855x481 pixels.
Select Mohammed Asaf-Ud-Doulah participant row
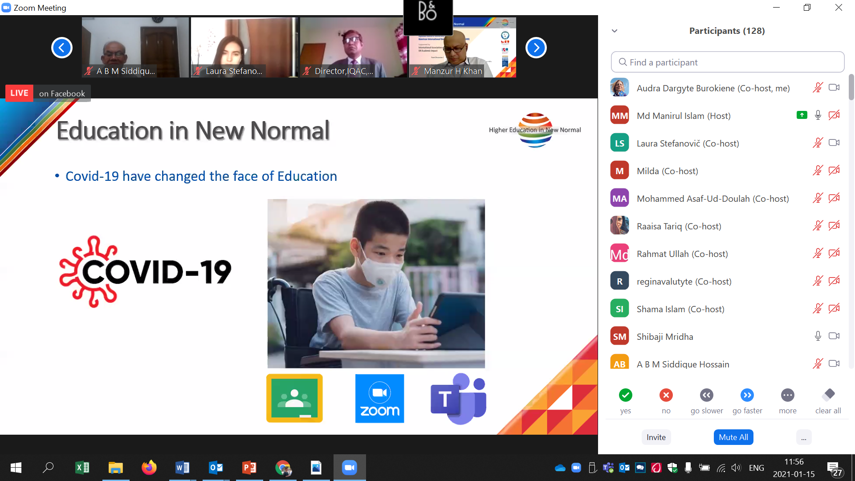click(726, 198)
